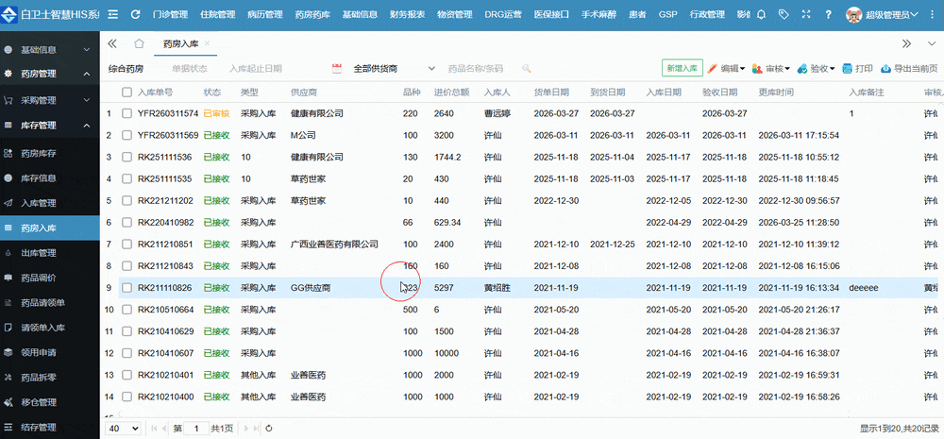Viewport: 944px width, 439px height.
Task: Open page size dropdown showing 40
Action: (122, 428)
